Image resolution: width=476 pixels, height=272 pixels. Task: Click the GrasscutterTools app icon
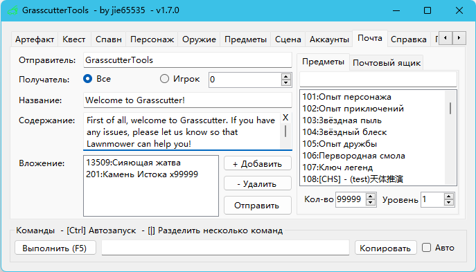click(12, 10)
